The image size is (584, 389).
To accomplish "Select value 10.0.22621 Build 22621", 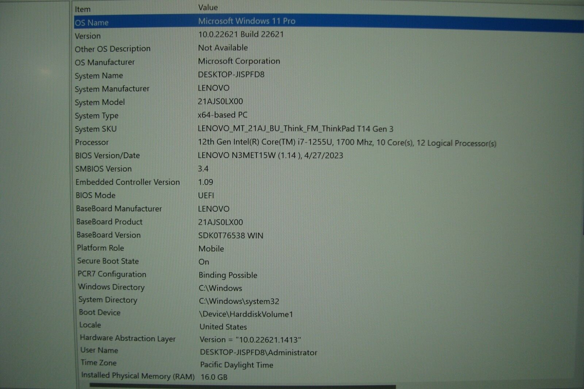I will [241, 34].
